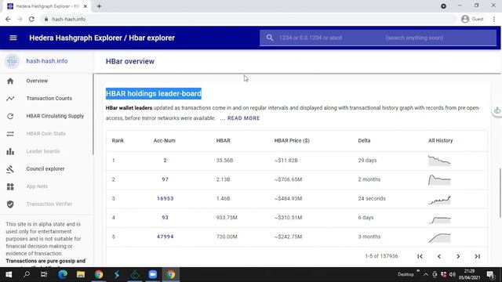Click the ~$706.65M price cell
The height and width of the screenshot is (282, 502).
click(288, 179)
